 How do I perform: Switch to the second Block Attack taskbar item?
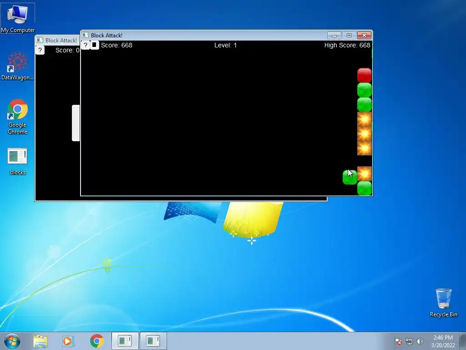pyautogui.click(x=153, y=341)
